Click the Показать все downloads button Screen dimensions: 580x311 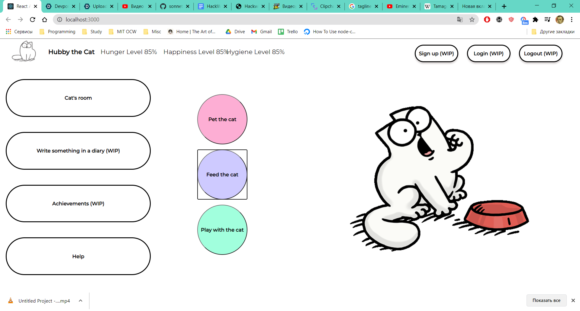click(x=546, y=300)
